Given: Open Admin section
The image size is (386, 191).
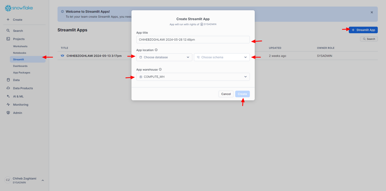Looking at the screenshot, I should 18,113.
